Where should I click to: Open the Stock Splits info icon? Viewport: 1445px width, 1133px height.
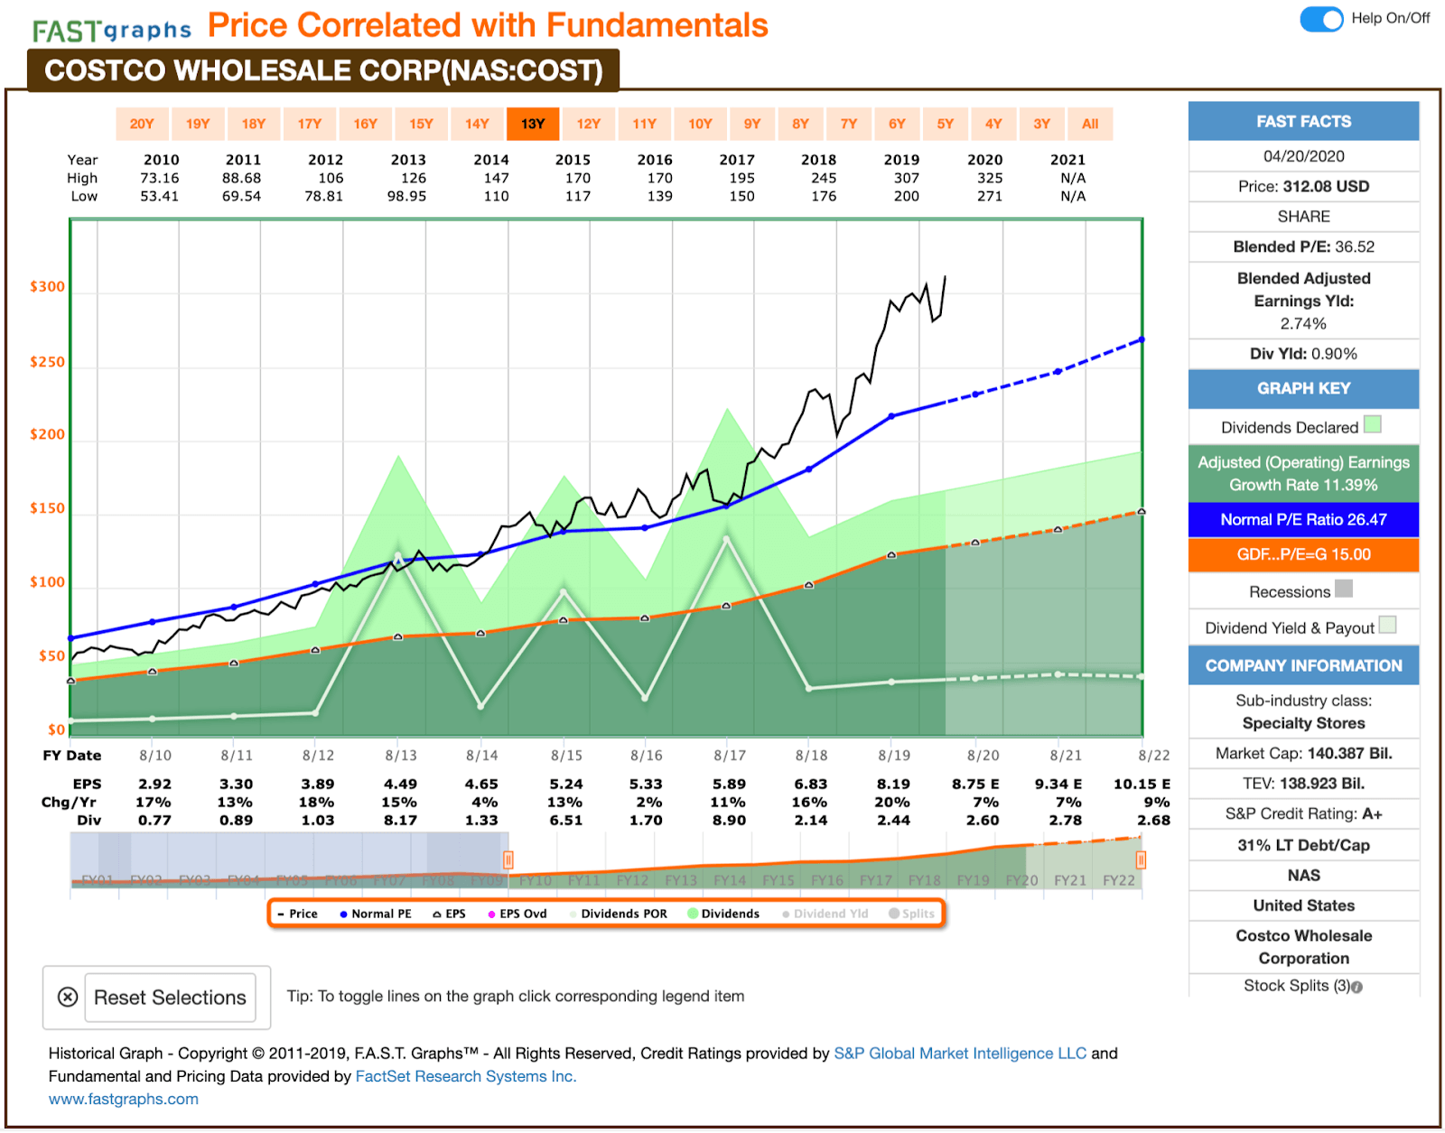(1356, 987)
